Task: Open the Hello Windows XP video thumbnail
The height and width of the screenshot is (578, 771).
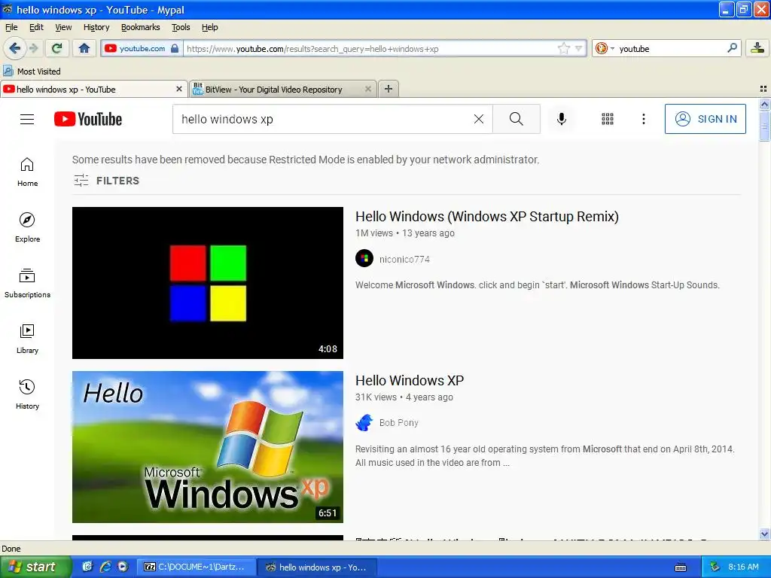Action: coord(208,447)
